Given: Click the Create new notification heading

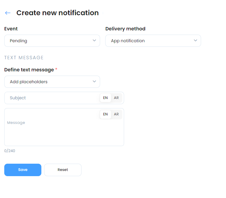Looking at the screenshot, I should (57, 13).
